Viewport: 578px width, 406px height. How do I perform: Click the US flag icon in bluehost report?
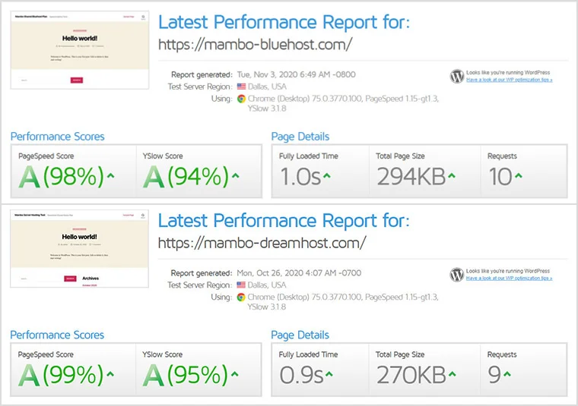click(x=241, y=87)
